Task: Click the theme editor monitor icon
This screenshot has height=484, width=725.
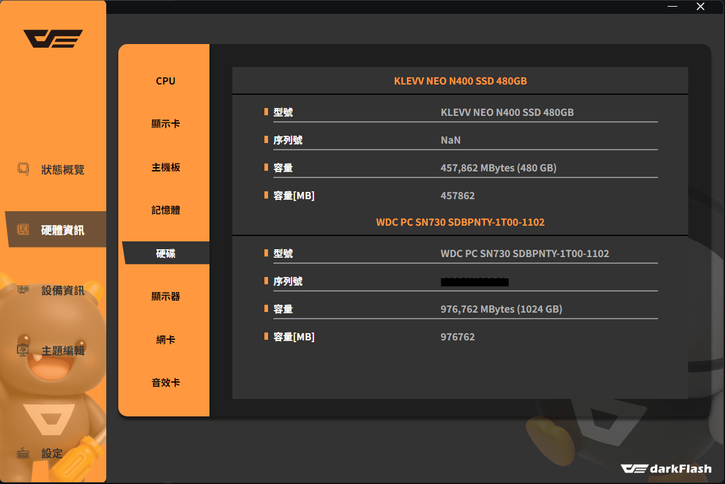Action: point(24,350)
